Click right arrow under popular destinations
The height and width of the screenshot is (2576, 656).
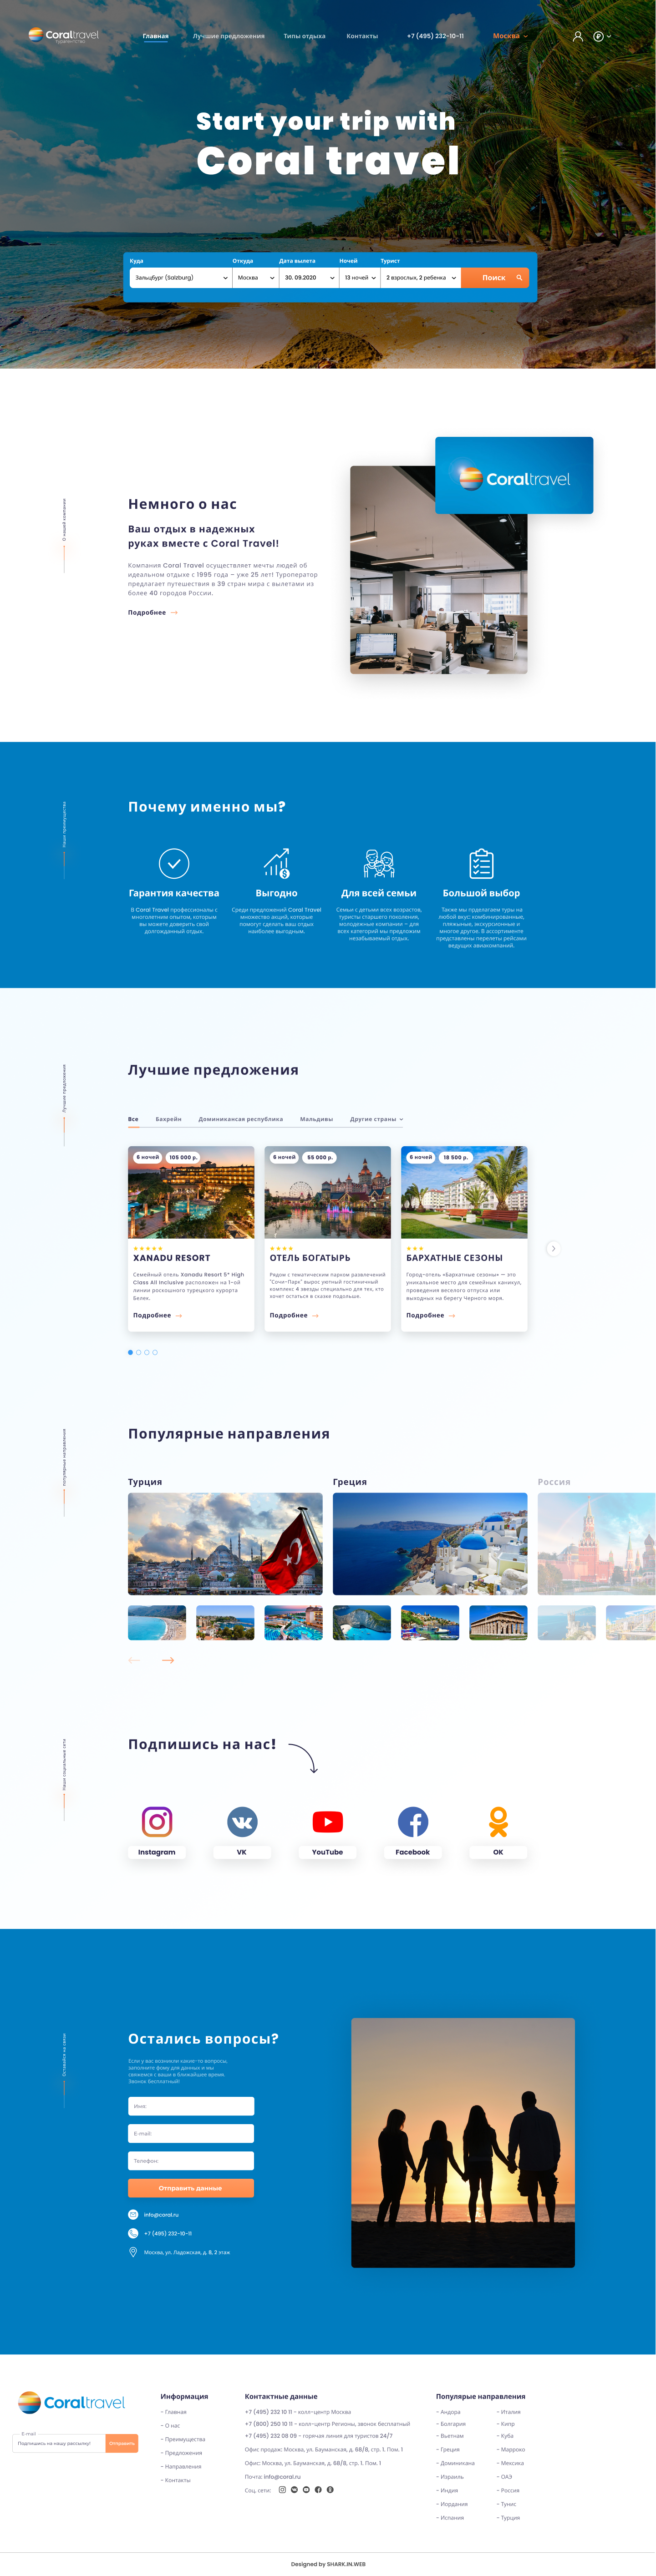(168, 1660)
